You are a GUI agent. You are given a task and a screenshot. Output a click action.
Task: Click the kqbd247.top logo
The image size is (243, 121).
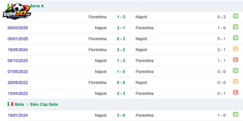(x=17, y=11)
